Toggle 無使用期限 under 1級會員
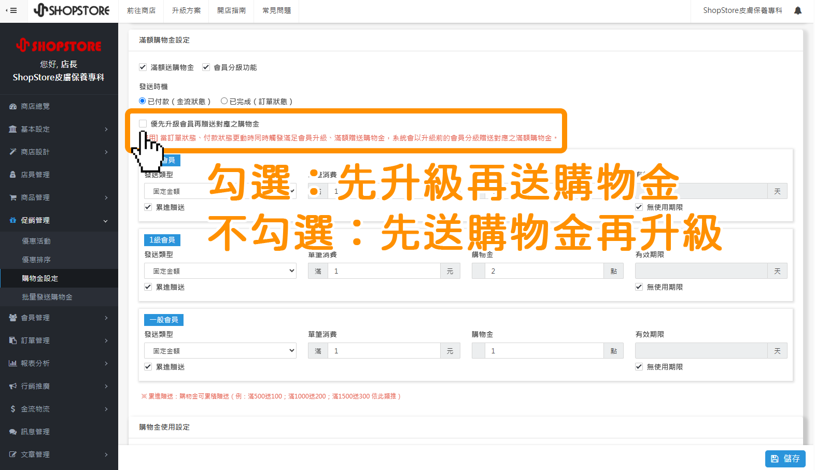Viewport: 815px width, 470px height. (x=639, y=287)
